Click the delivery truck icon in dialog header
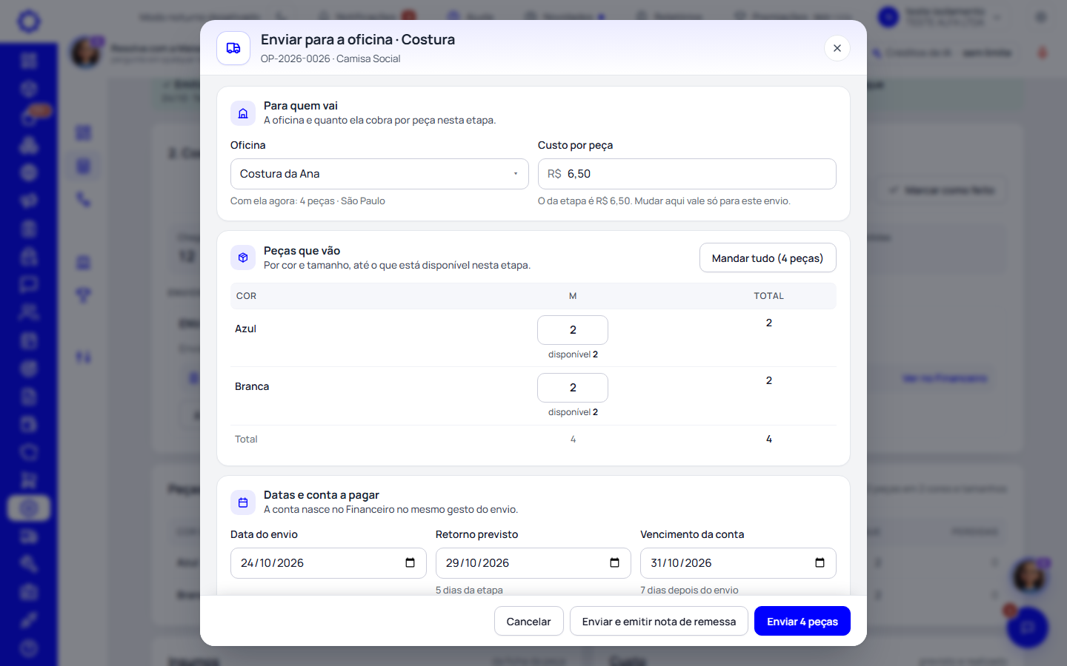The height and width of the screenshot is (666, 1067). tap(233, 48)
